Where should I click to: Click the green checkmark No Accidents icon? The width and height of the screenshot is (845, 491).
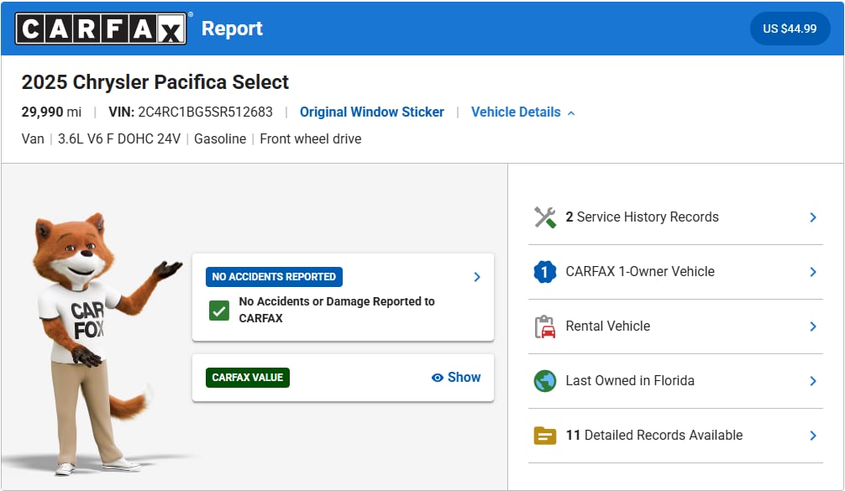pos(218,311)
